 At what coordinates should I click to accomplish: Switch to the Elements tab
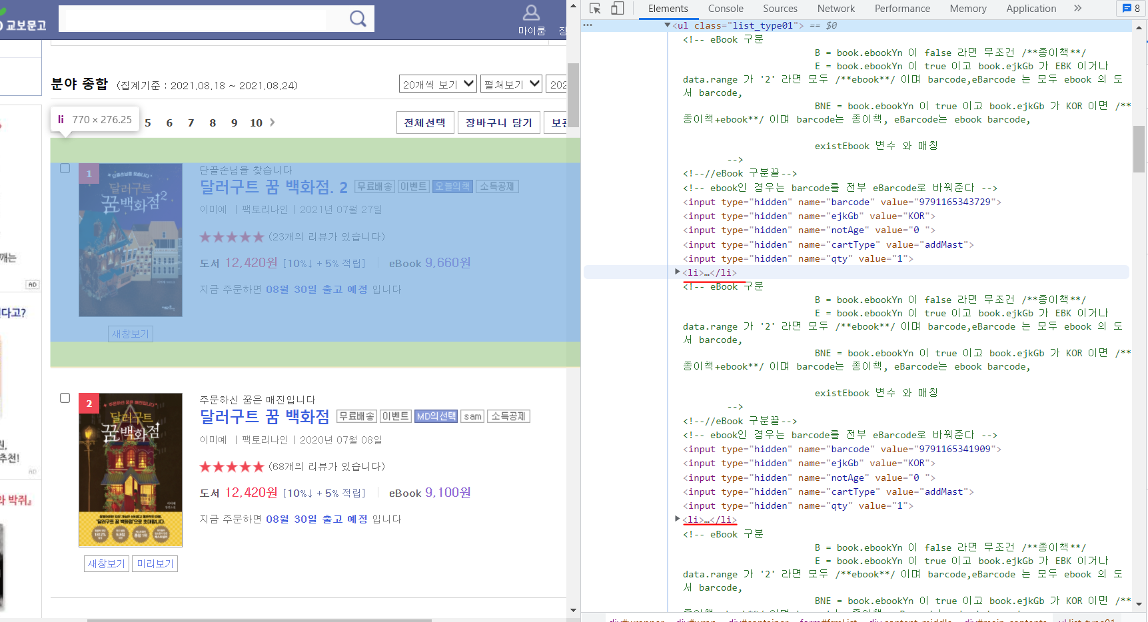point(668,9)
